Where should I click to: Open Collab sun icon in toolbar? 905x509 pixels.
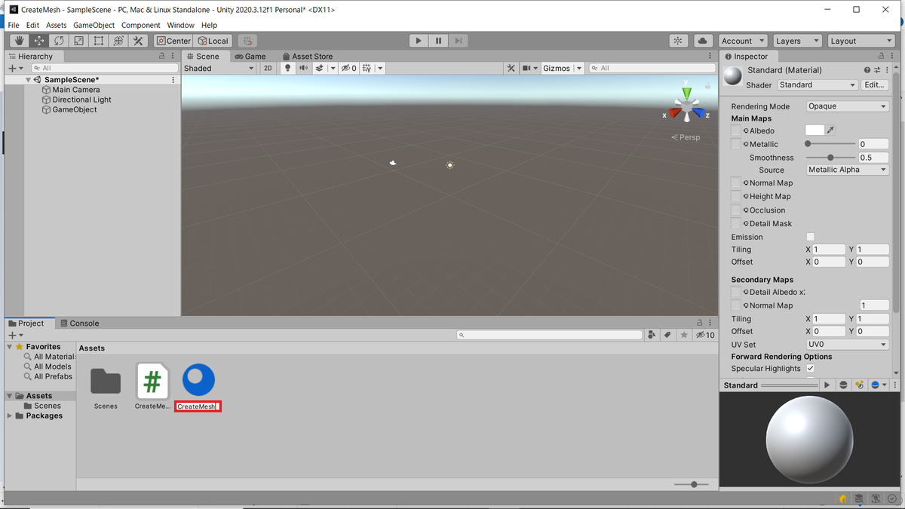(x=678, y=41)
